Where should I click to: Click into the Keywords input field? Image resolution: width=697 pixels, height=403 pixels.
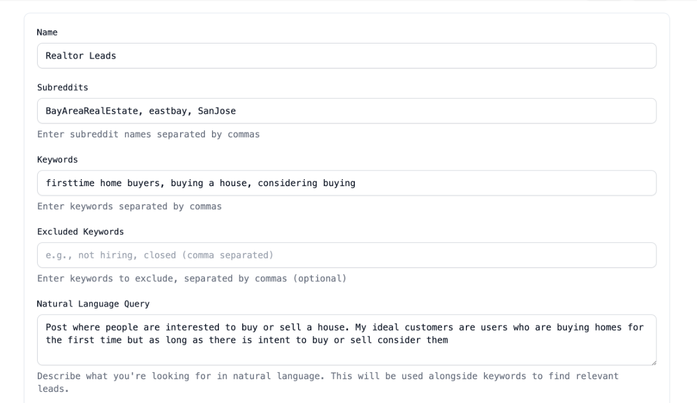(x=347, y=183)
